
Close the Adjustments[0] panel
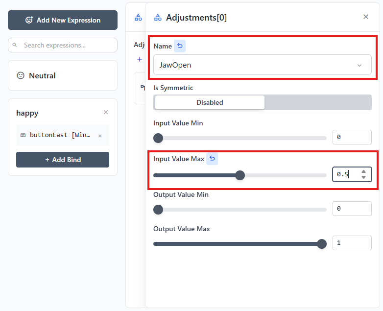click(365, 17)
